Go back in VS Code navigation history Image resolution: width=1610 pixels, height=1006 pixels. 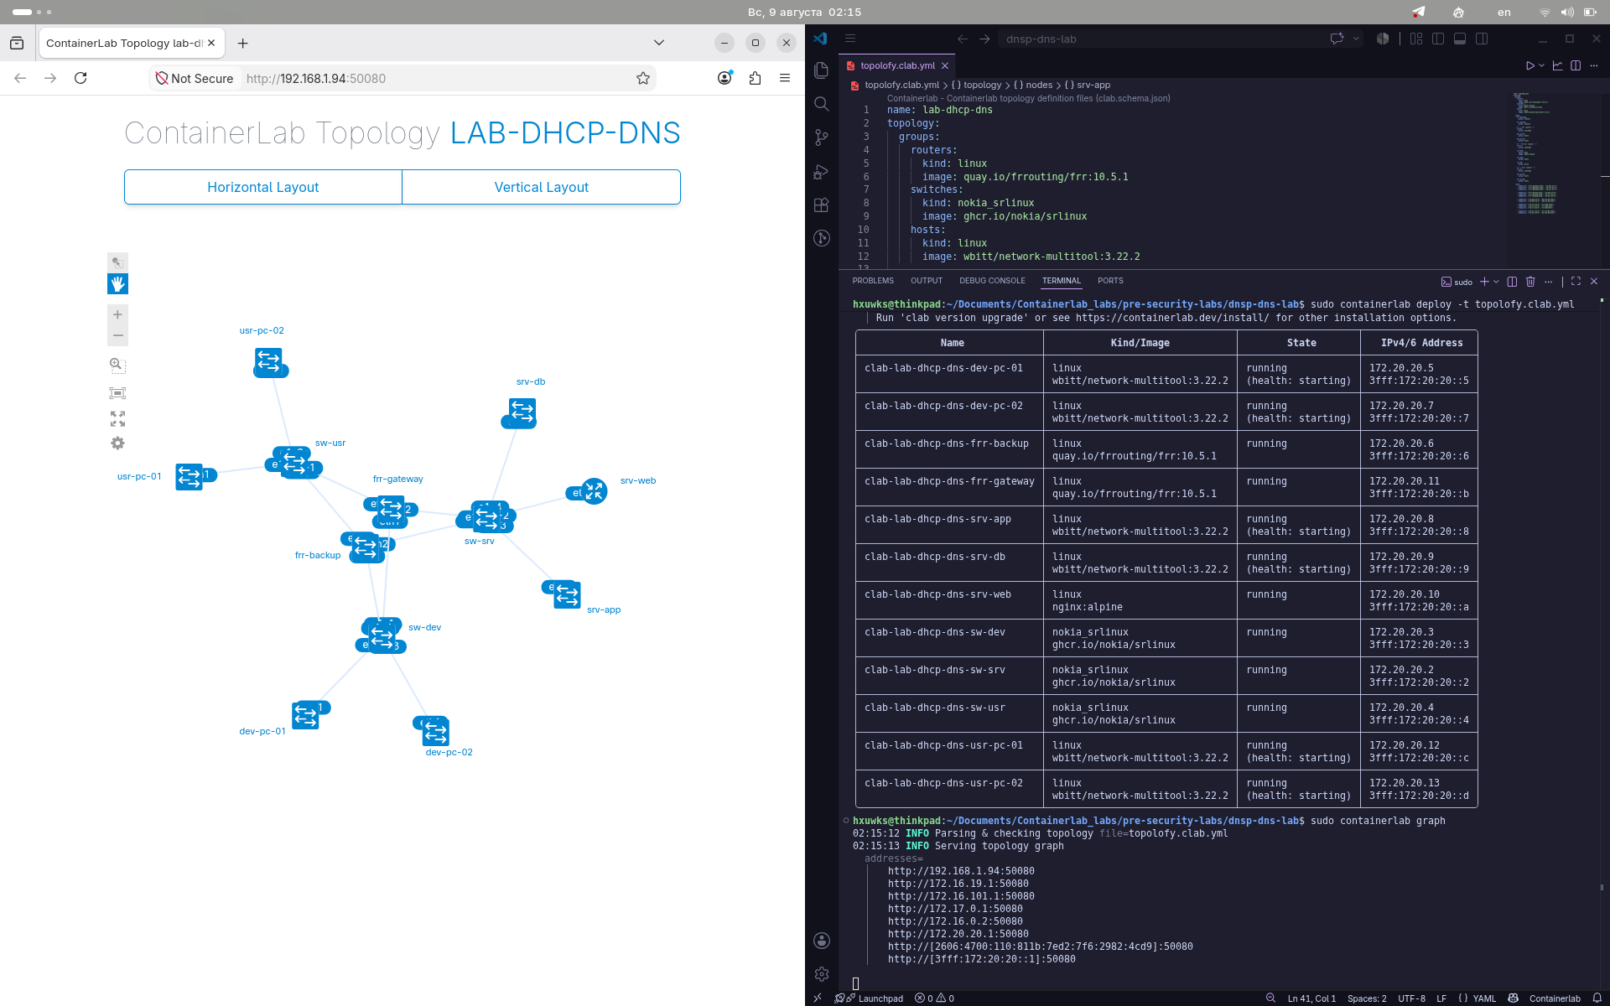(963, 39)
